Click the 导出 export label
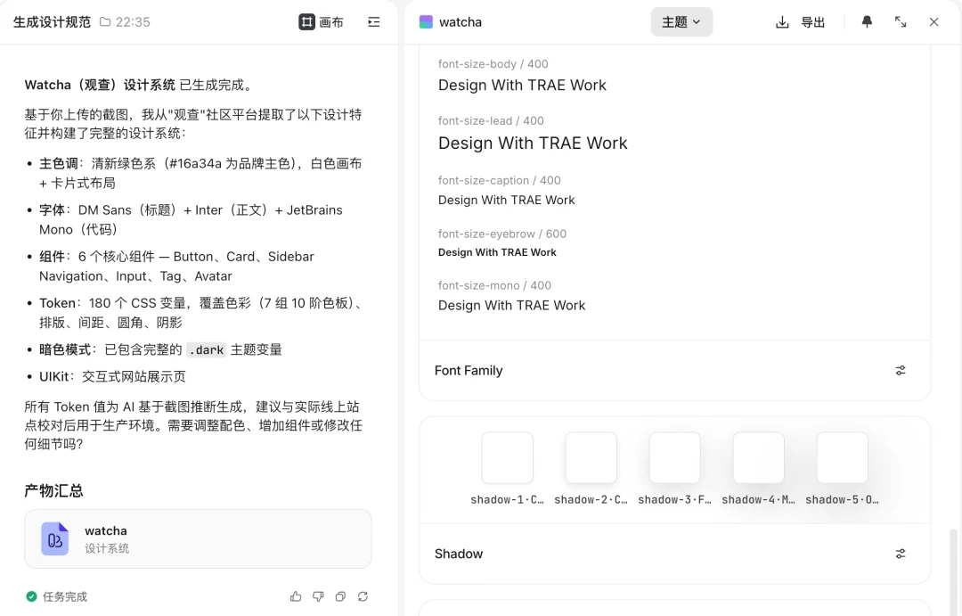 coord(813,22)
